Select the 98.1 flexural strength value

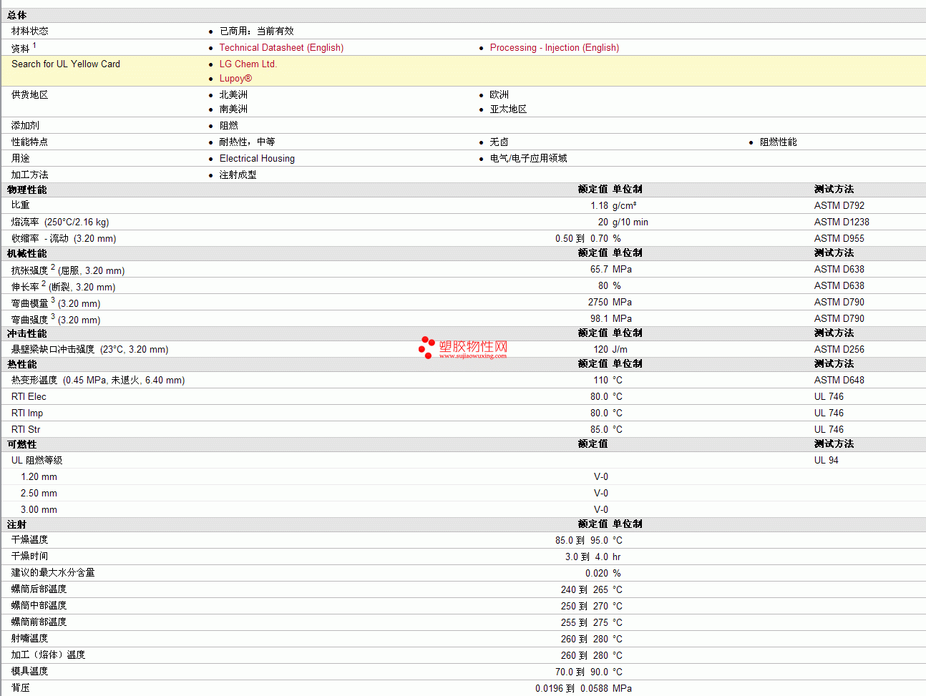(600, 319)
